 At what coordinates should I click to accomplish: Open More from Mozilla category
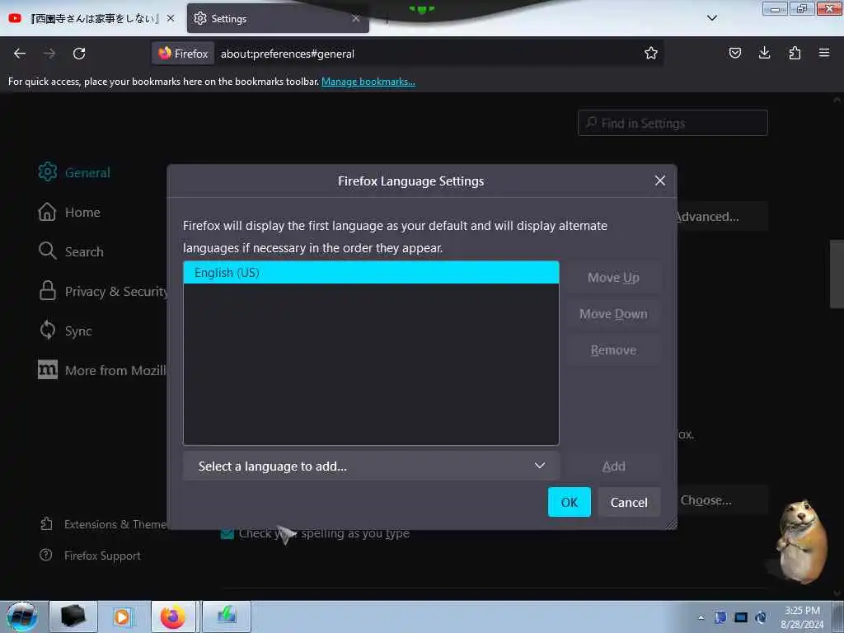[x=101, y=370]
